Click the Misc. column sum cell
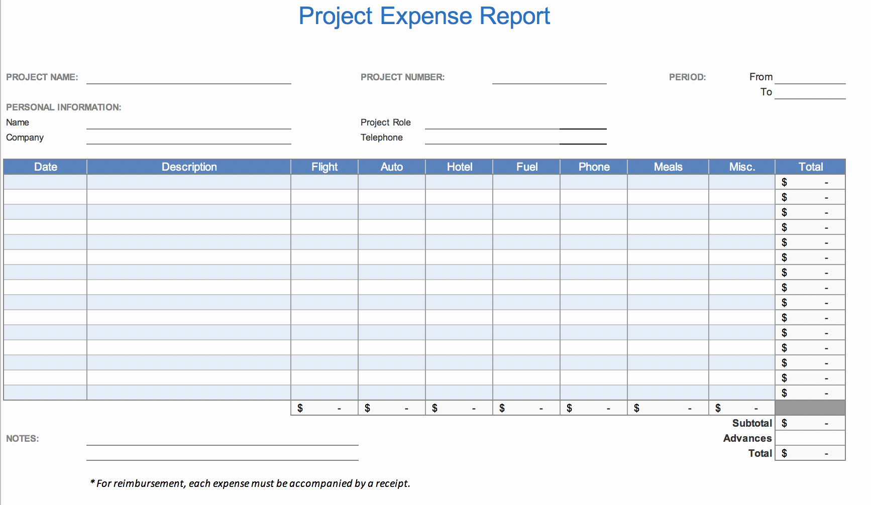The width and height of the screenshot is (871, 505). [742, 408]
